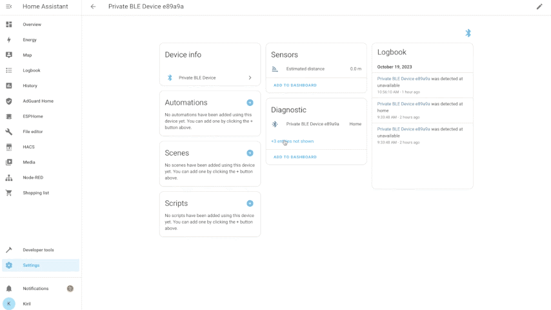The height and width of the screenshot is (310, 551).
Task: Open the Developer tools hammer icon
Action: click(x=9, y=250)
